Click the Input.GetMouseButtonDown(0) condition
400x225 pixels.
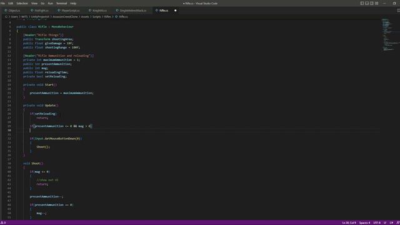click(x=56, y=139)
